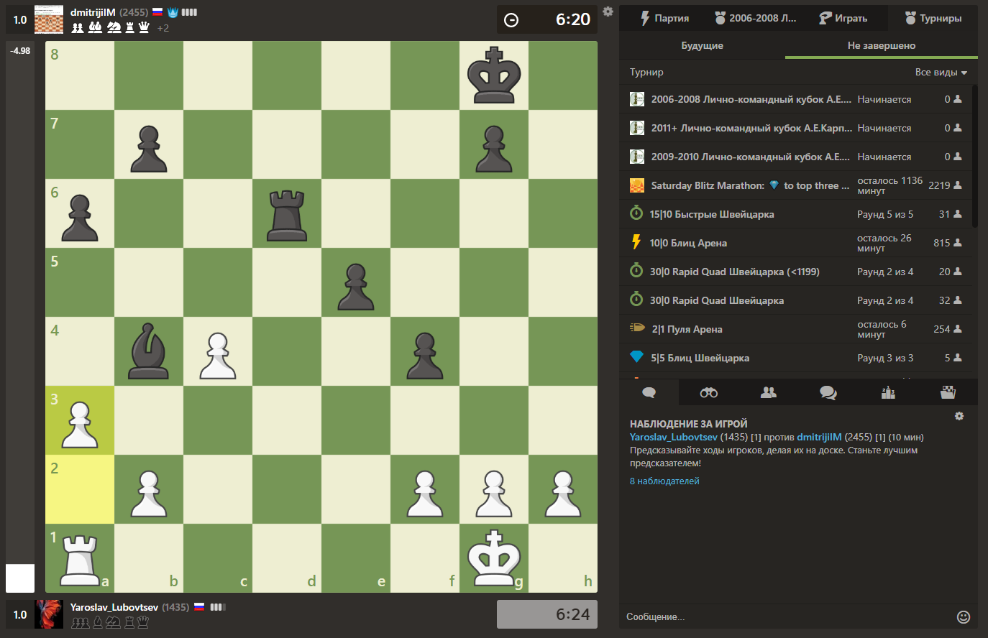Screen dimensions: 988x638
Task: Open the double speech bubble messages icon
Action: pyautogui.click(x=828, y=392)
